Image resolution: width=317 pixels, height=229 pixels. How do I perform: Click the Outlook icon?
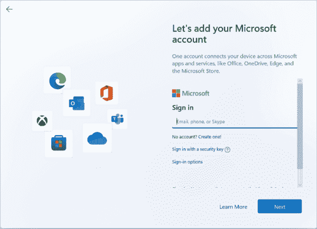tap(77, 103)
